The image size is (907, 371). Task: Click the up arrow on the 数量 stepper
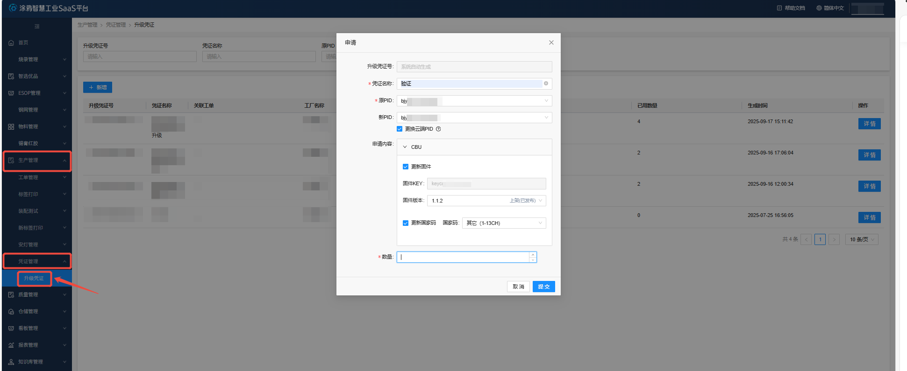pos(533,255)
